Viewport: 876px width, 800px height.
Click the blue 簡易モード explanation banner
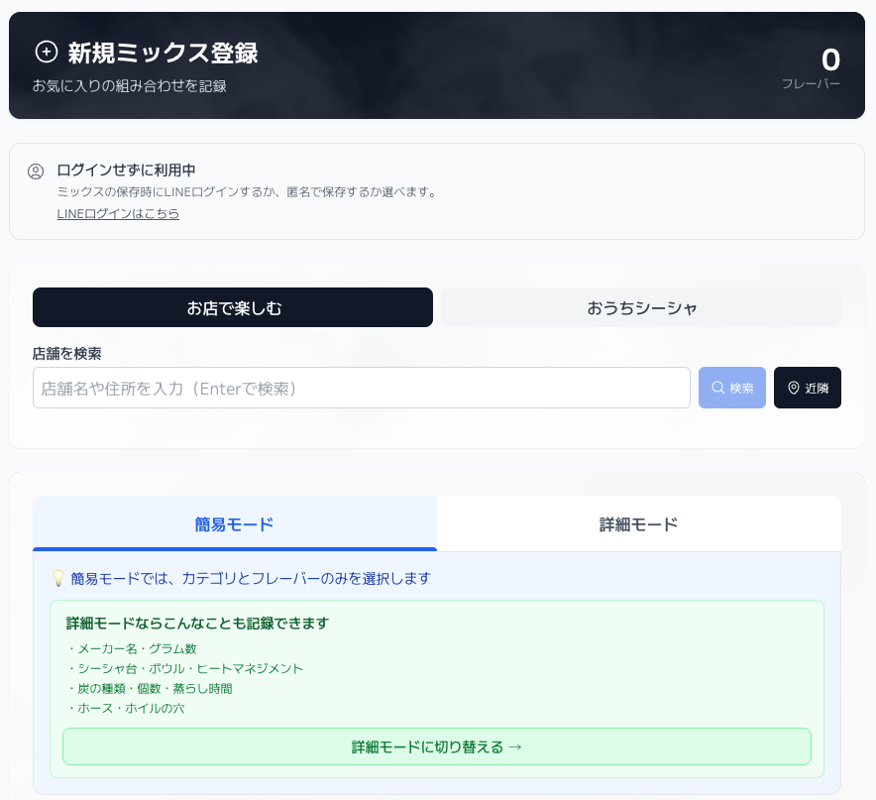437,578
